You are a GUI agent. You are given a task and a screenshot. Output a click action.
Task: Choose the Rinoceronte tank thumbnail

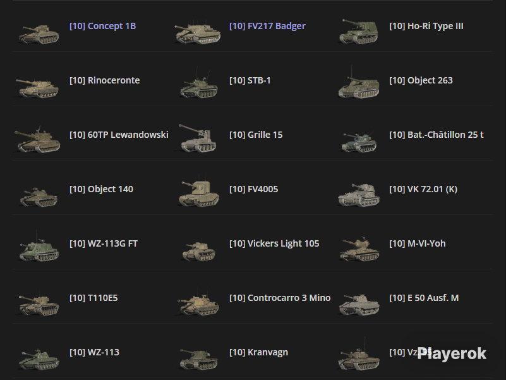tap(37, 87)
